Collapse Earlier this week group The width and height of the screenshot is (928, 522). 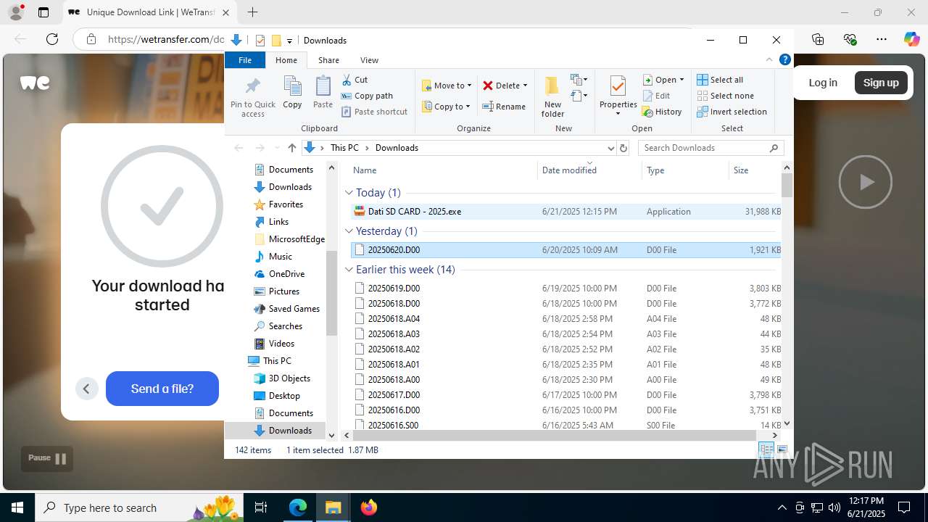[349, 270]
